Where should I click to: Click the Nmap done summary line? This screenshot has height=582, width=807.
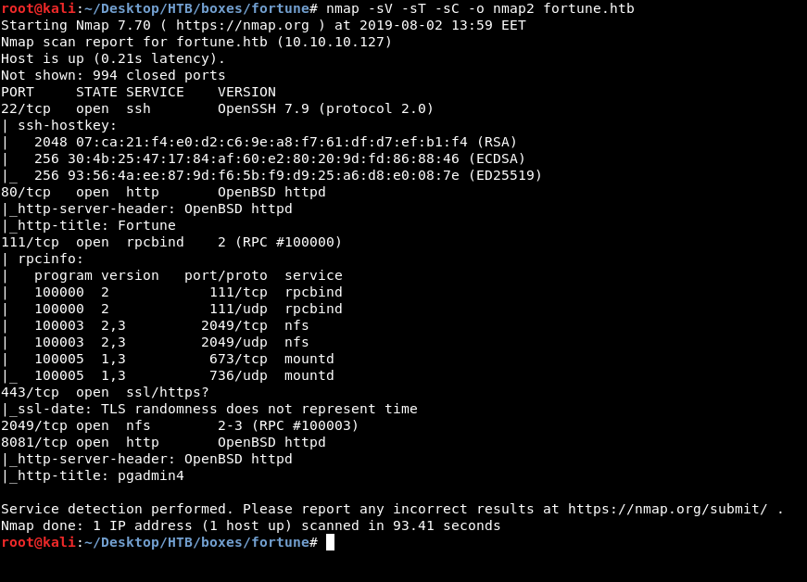250,525
